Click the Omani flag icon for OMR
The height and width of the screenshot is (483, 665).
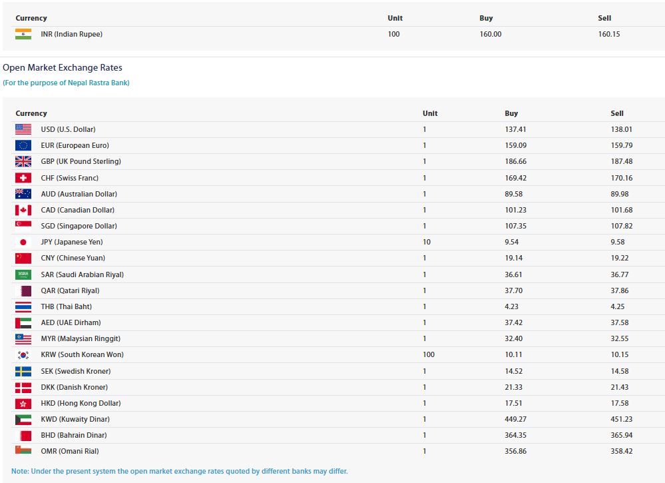(x=23, y=450)
